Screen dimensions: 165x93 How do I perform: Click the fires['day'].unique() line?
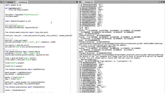(14, 66)
